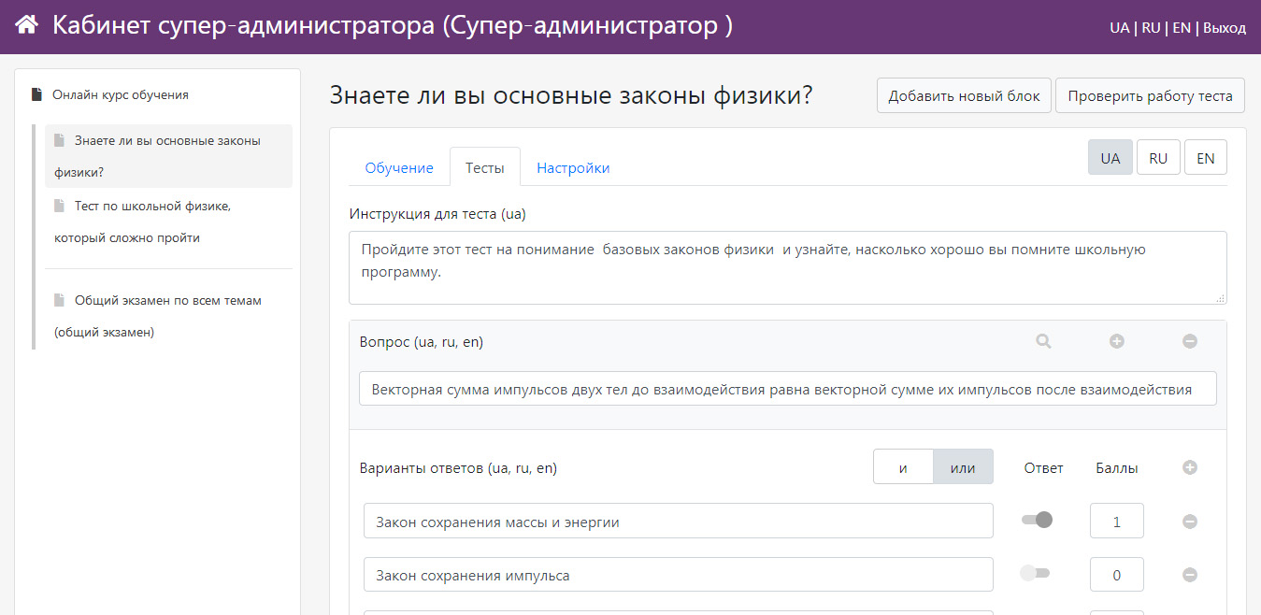Click 'Выход' link in header
The image size is (1261, 615).
coord(1225,27)
